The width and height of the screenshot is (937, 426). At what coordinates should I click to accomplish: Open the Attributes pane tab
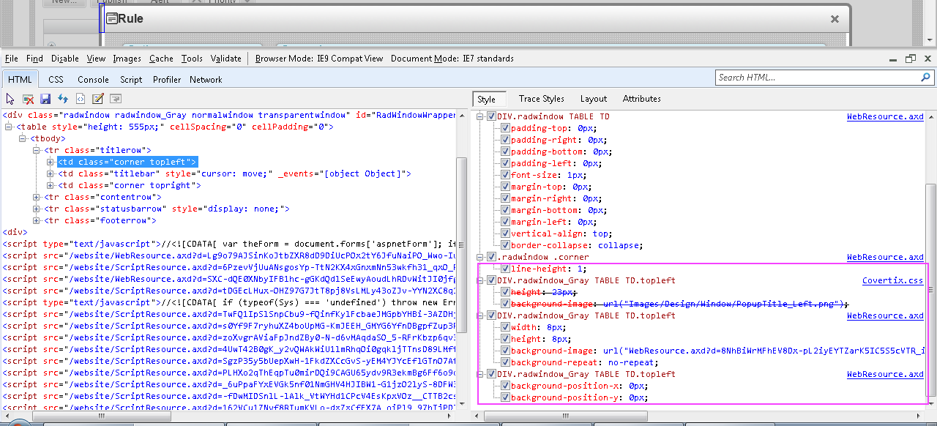tap(642, 99)
